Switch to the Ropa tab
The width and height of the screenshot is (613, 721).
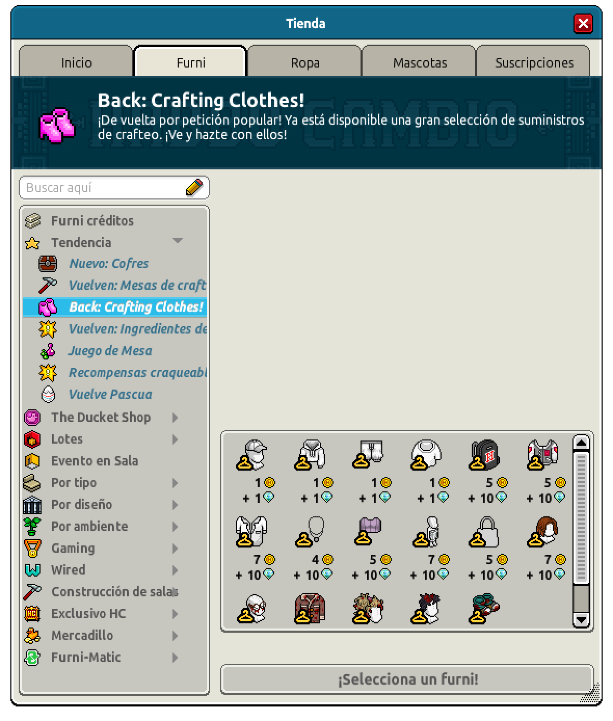point(305,62)
